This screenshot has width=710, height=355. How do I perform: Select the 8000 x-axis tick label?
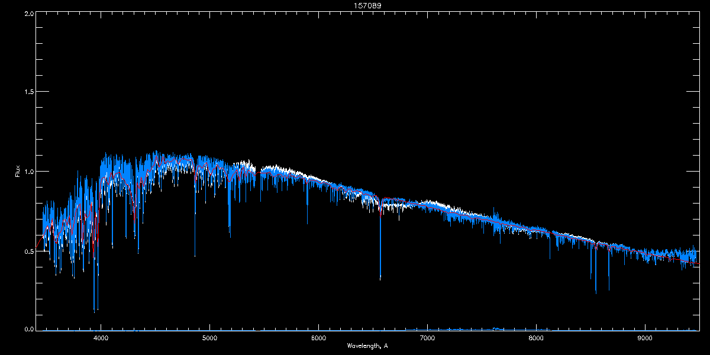(536, 338)
